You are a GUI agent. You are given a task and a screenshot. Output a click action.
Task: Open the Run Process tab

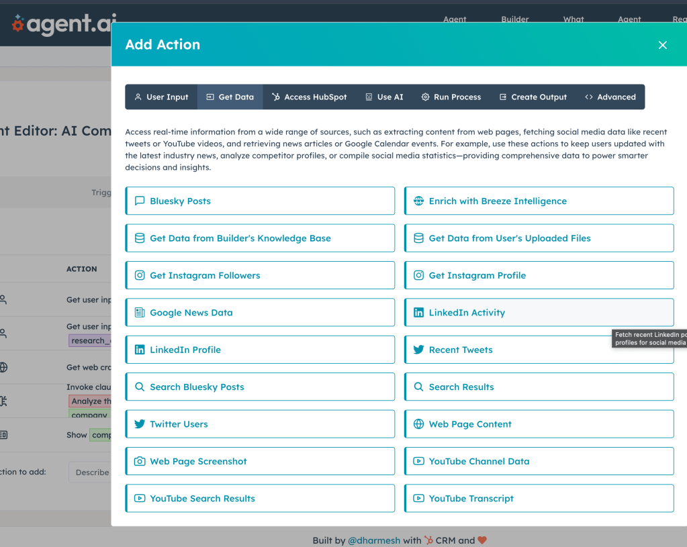click(x=451, y=97)
